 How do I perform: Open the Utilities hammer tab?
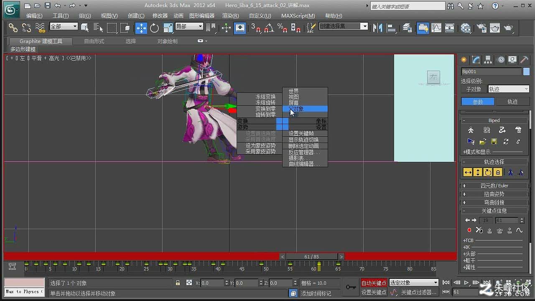click(x=524, y=60)
